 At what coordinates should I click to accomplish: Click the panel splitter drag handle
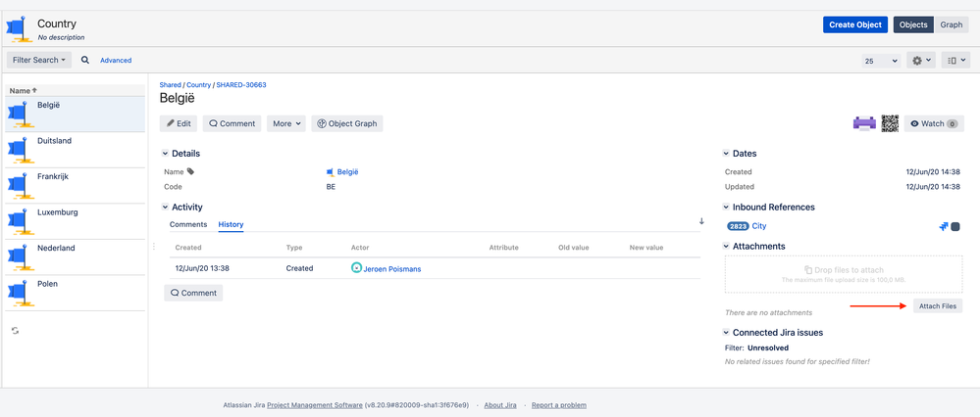coord(154,247)
